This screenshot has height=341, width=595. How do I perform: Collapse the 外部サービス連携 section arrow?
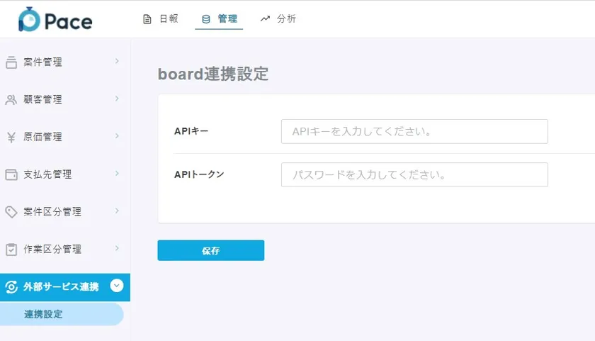click(117, 286)
